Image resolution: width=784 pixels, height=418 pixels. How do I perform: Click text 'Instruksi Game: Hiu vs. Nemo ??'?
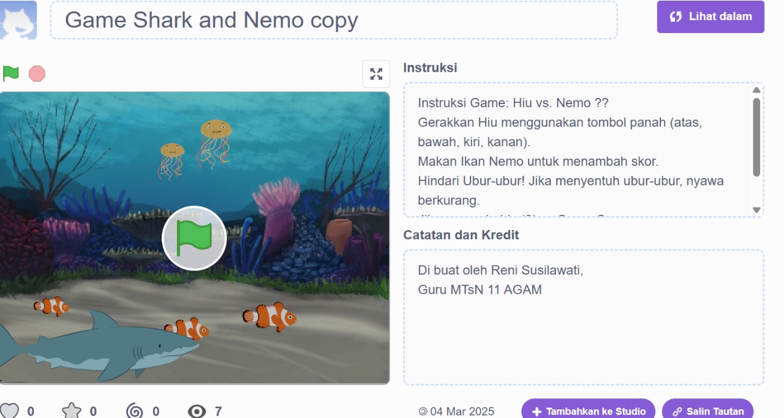coord(513,103)
